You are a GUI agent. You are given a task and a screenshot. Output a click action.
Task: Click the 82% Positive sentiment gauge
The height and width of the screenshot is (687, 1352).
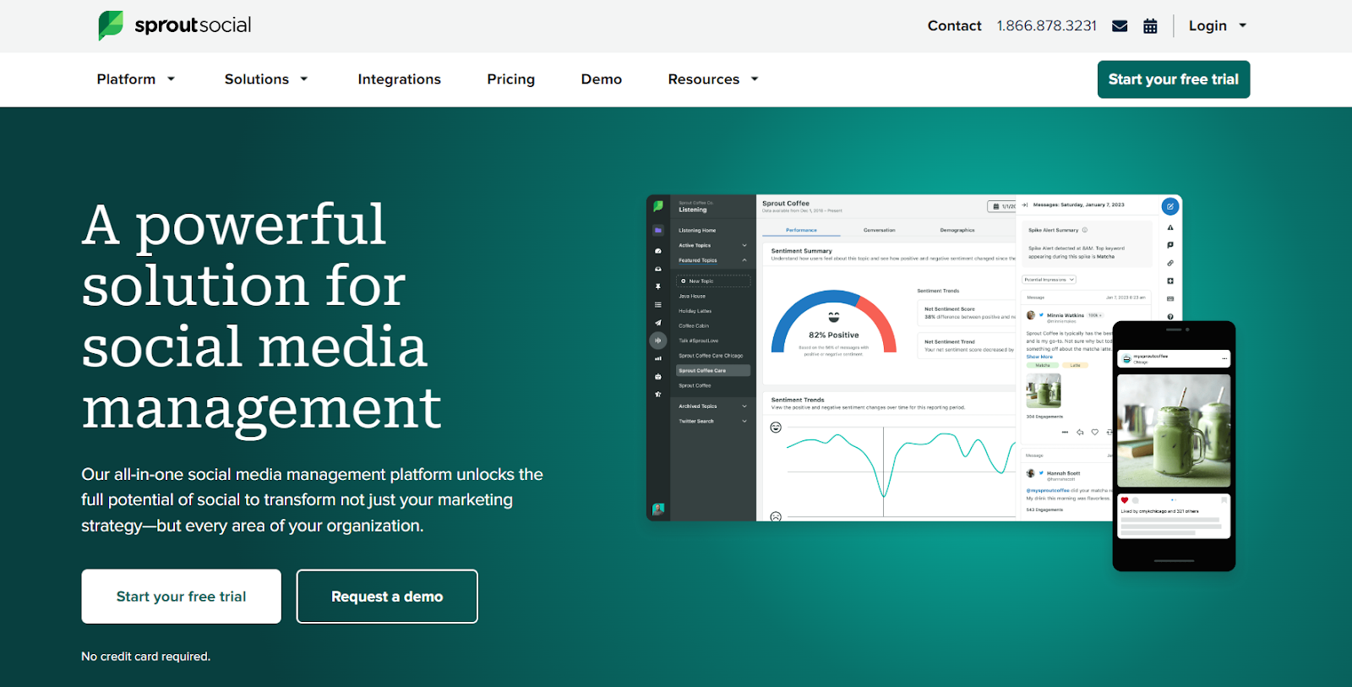[833, 324]
